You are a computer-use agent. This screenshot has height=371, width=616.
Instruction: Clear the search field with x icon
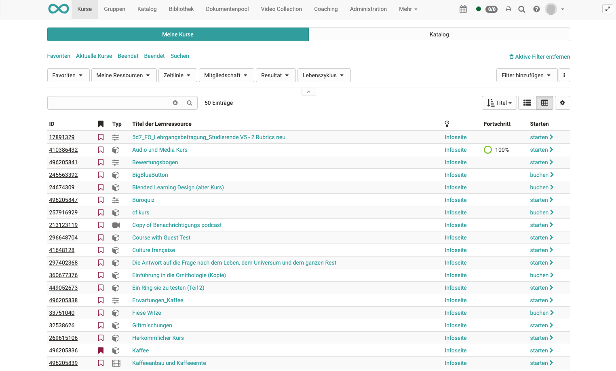pos(175,103)
